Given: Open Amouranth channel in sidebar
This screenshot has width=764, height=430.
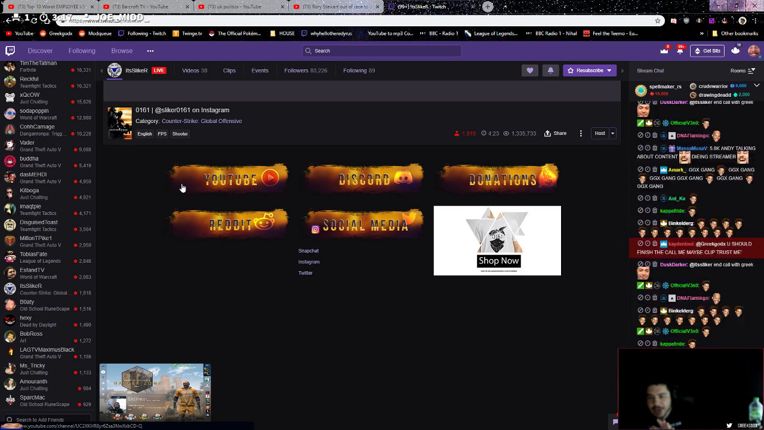Looking at the screenshot, I should click(x=47, y=385).
